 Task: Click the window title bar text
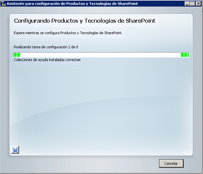point(72,4)
